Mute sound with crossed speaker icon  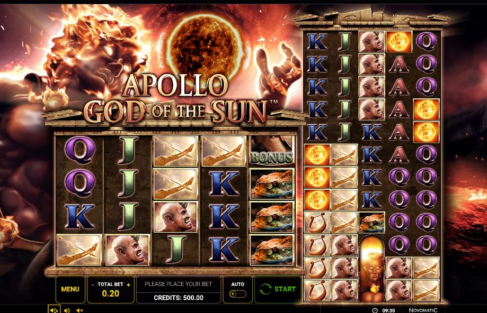click(x=80, y=310)
